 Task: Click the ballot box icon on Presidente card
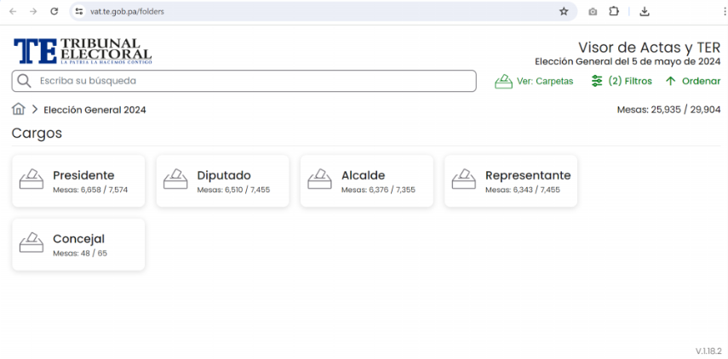pos(32,179)
